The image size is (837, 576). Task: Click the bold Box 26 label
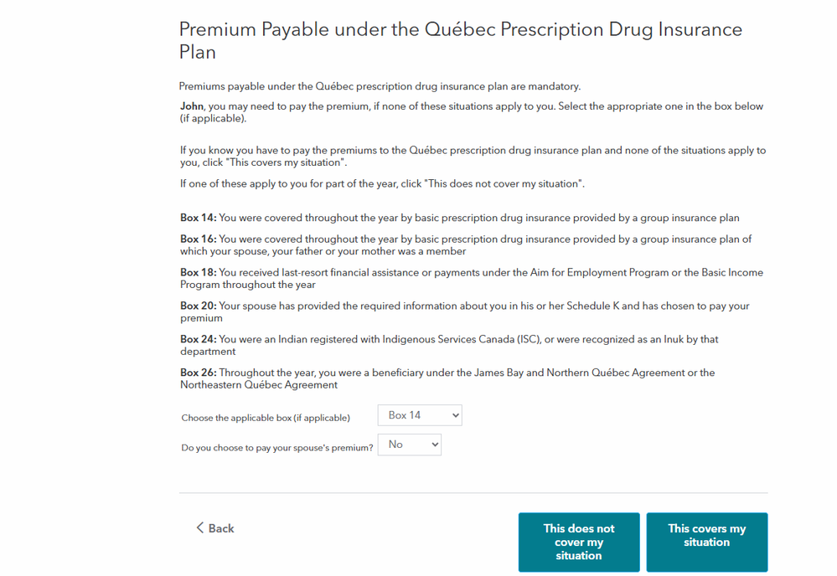(198, 373)
